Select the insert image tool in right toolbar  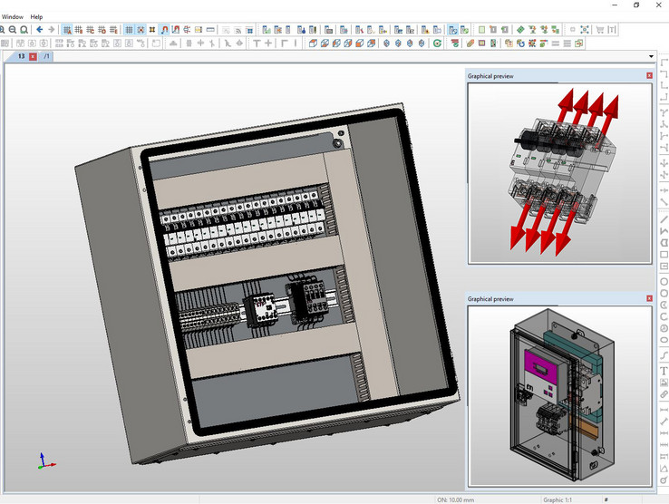(664, 382)
